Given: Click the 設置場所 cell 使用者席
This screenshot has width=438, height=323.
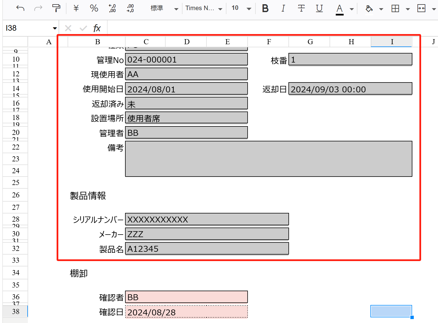Looking at the screenshot, I should pos(186,118).
